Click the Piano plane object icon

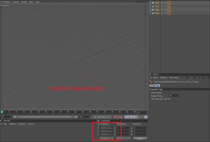point(153,13)
